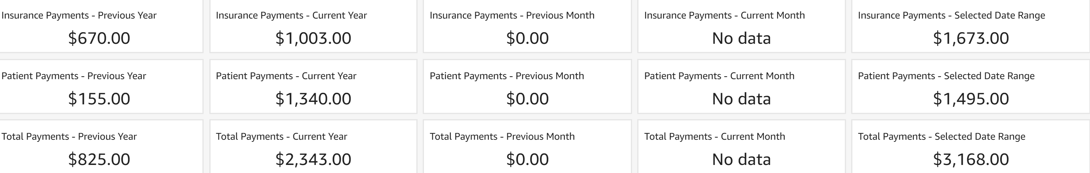Select the $1,495.00 patient payments value

point(971,99)
